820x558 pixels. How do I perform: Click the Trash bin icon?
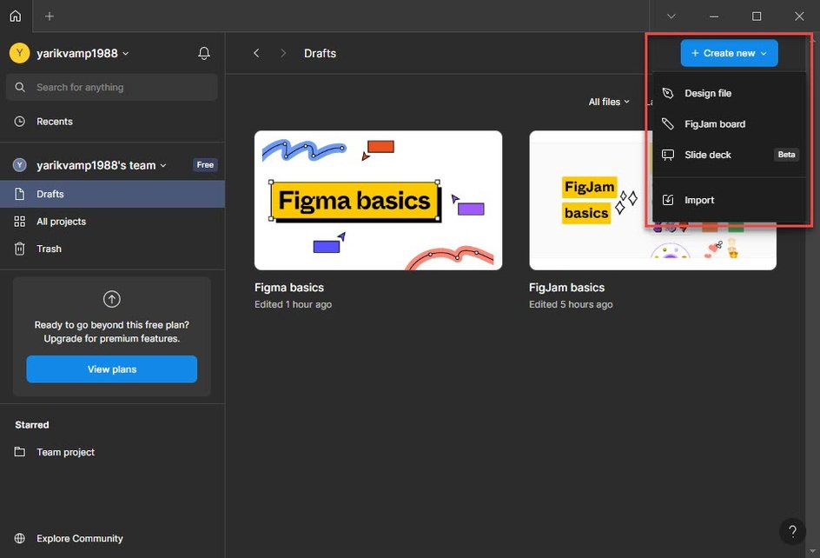[x=19, y=249]
